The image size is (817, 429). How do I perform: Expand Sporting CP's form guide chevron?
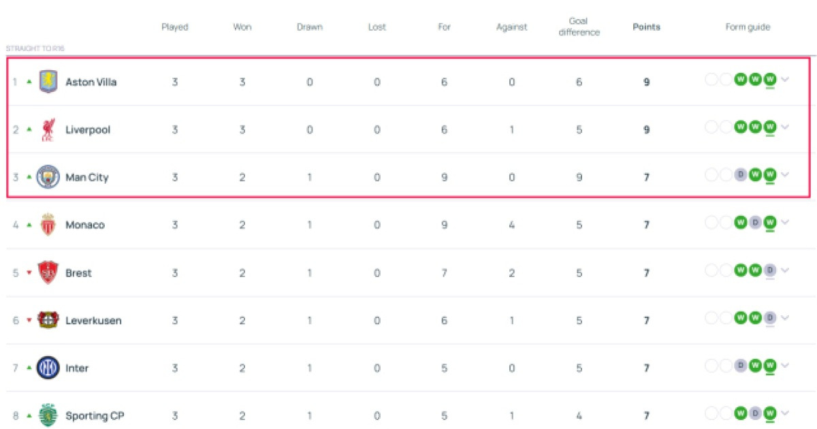pyautogui.click(x=785, y=413)
